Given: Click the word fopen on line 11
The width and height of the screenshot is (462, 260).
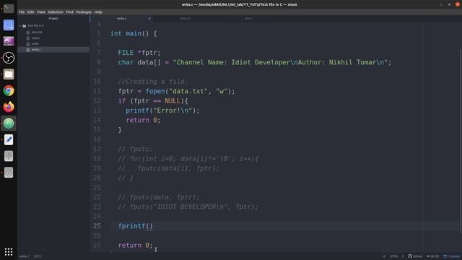Looking at the screenshot, I should (x=155, y=92).
